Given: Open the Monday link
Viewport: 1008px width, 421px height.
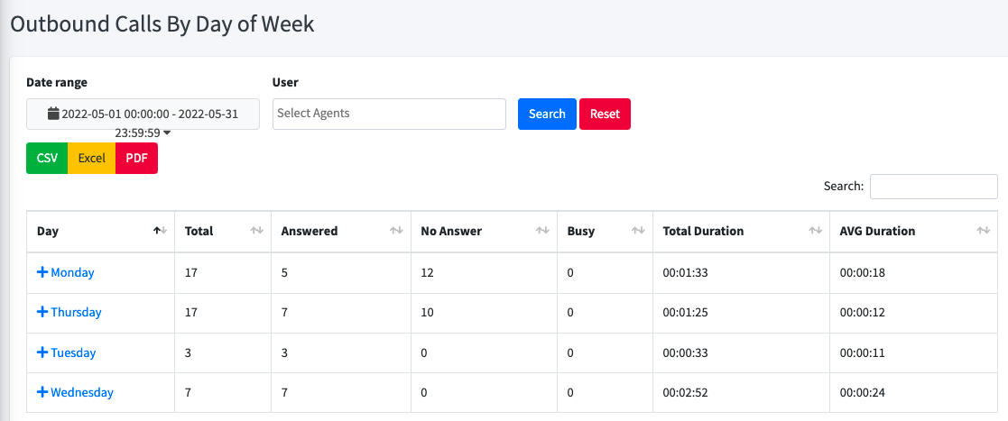Looking at the screenshot, I should pos(72,272).
